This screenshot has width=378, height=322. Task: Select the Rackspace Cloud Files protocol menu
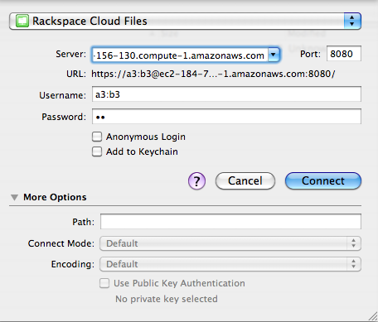[185, 21]
